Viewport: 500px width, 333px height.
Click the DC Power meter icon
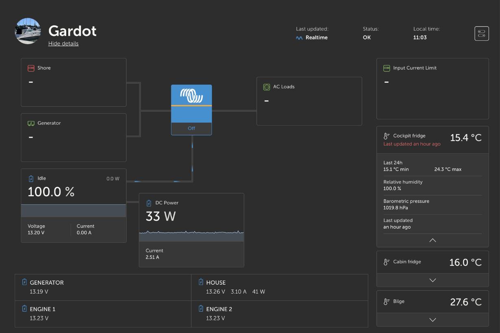coord(149,203)
